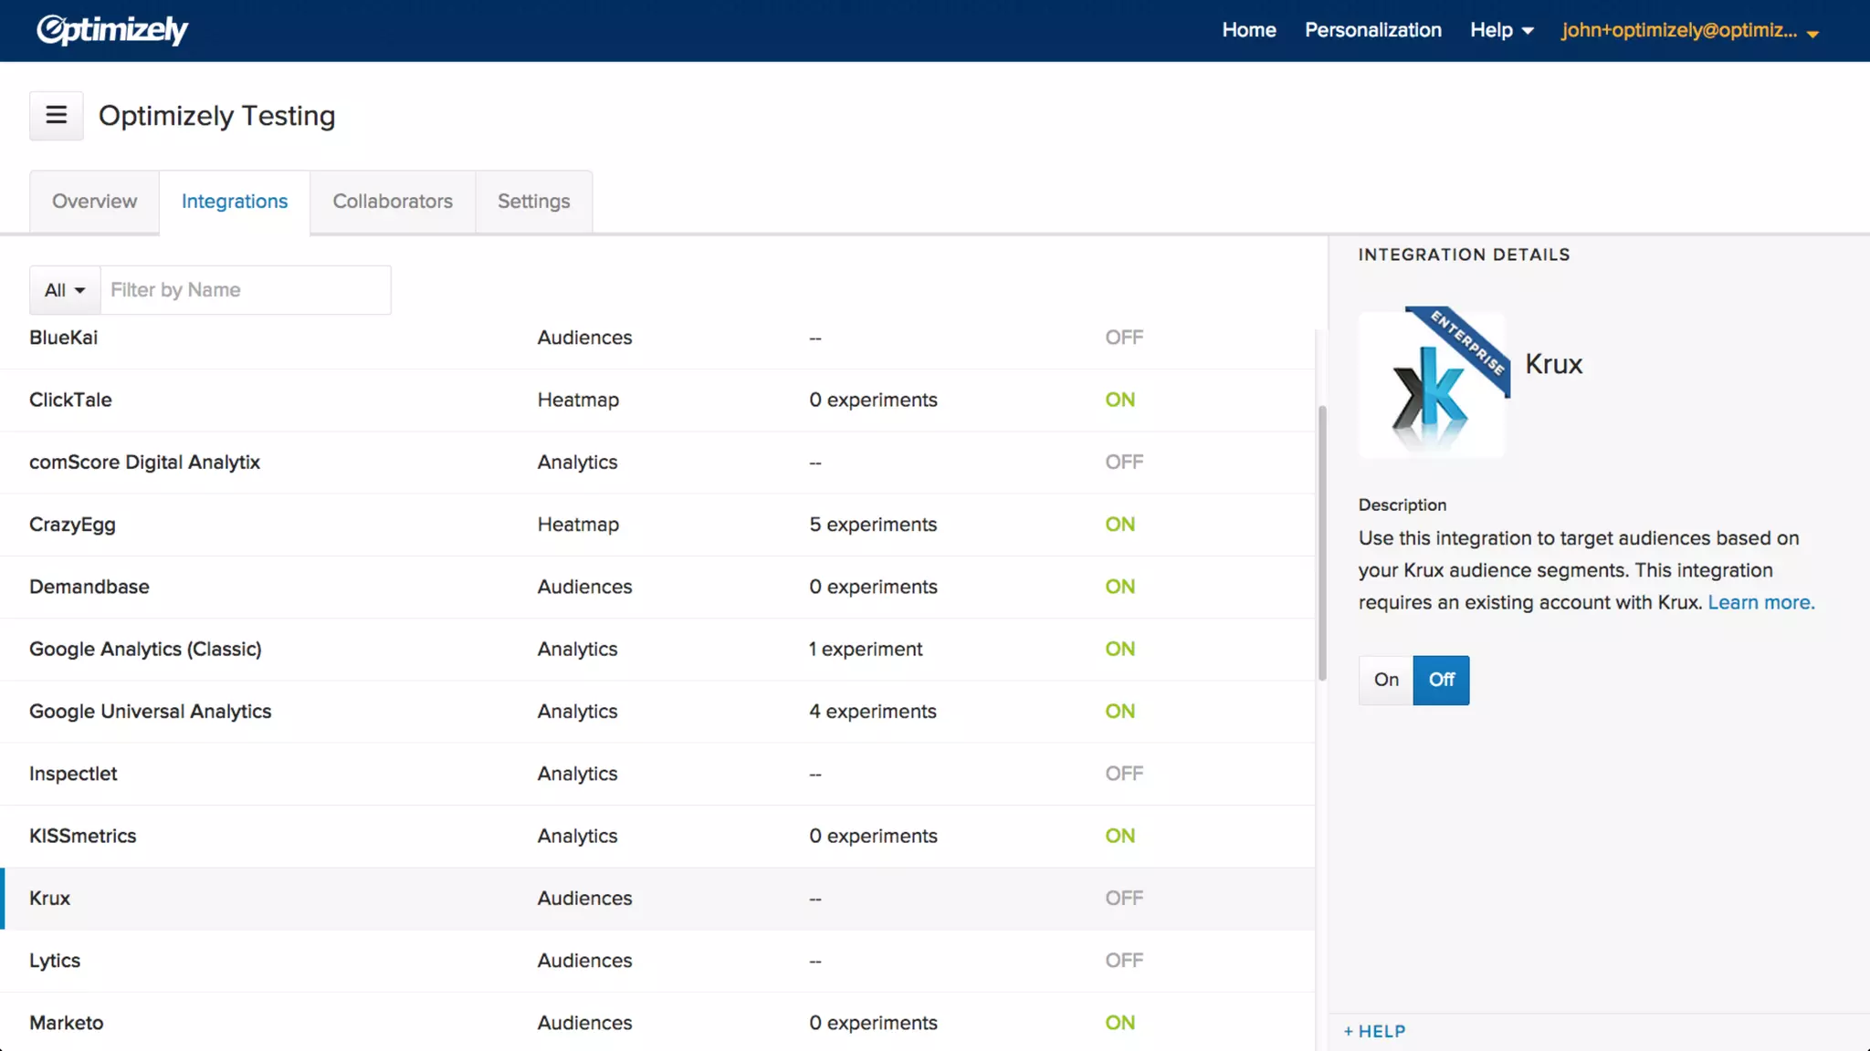
Task: Go to Home in the top navigation
Action: (x=1249, y=30)
